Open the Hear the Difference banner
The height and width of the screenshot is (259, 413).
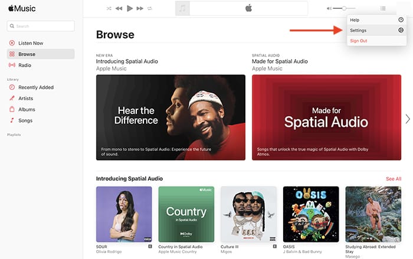[171, 117]
